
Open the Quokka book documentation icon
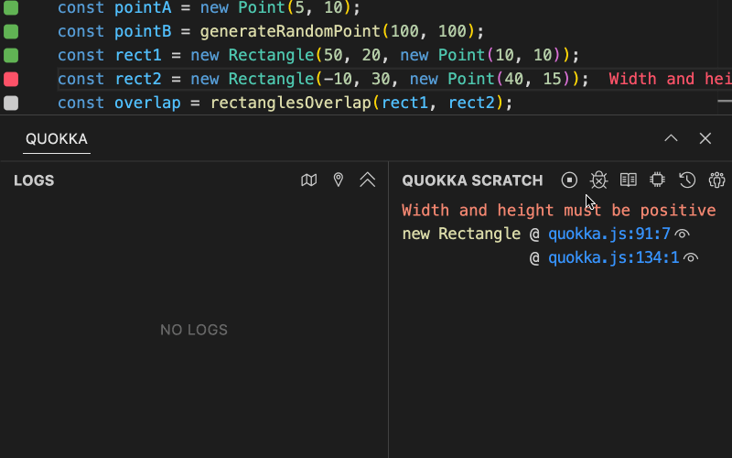pyautogui.click(x=628, y=180)
